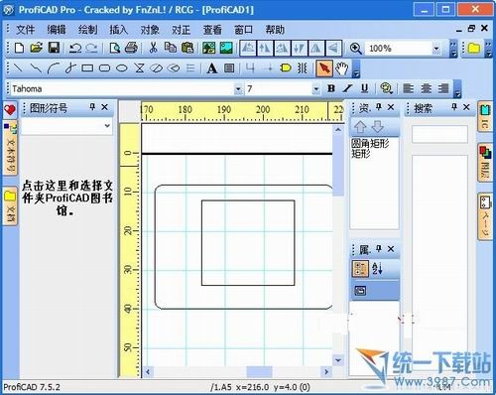Open the font size 7 dropdown

pos(315,89)
